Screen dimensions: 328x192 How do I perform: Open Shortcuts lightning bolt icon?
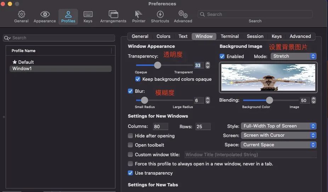coord(160,14)
